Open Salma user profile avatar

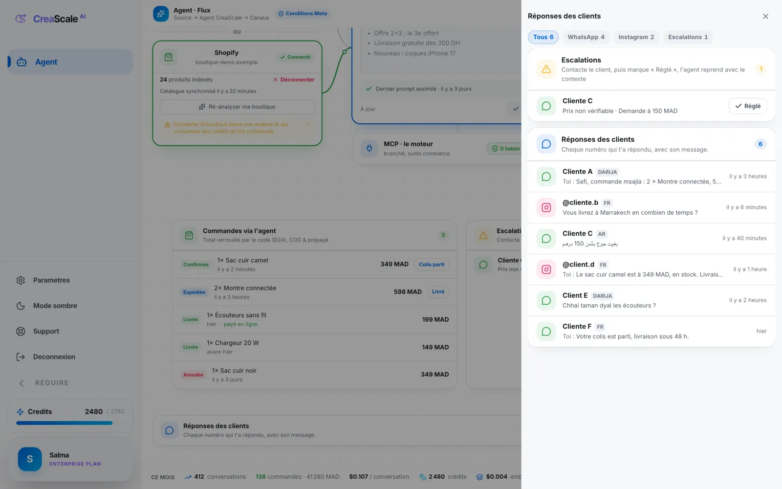click(30, 459)
